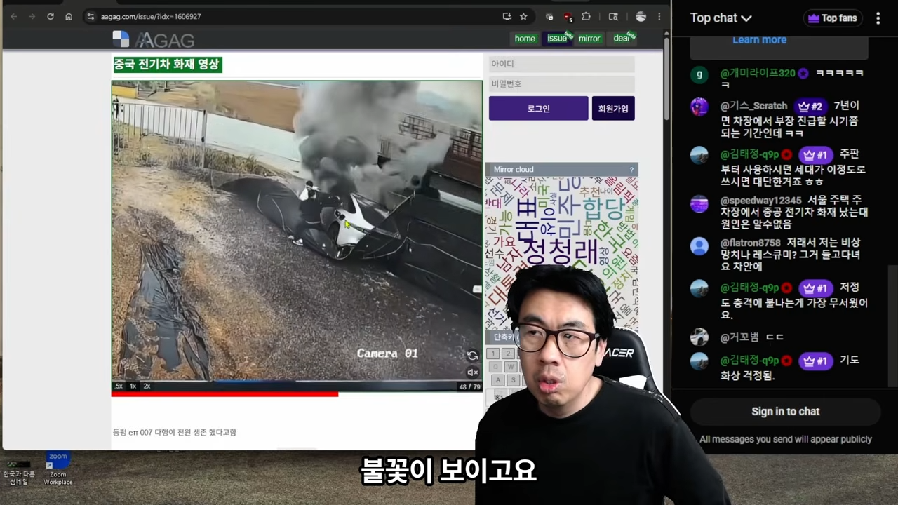Set video playback speed to 2x

(147, 386)
